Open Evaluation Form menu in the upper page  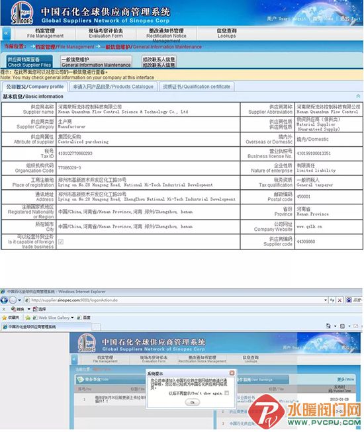pos(106,33)
